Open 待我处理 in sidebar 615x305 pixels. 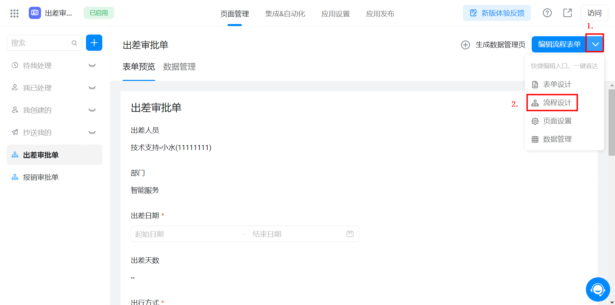[x=37, y=65]
